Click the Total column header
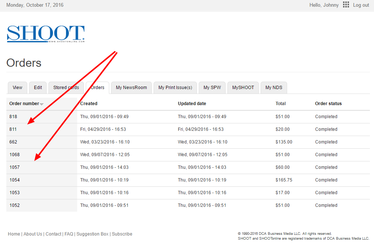This screenshot has width=374, height=246. pyautogui.click(x=280, y=104)
